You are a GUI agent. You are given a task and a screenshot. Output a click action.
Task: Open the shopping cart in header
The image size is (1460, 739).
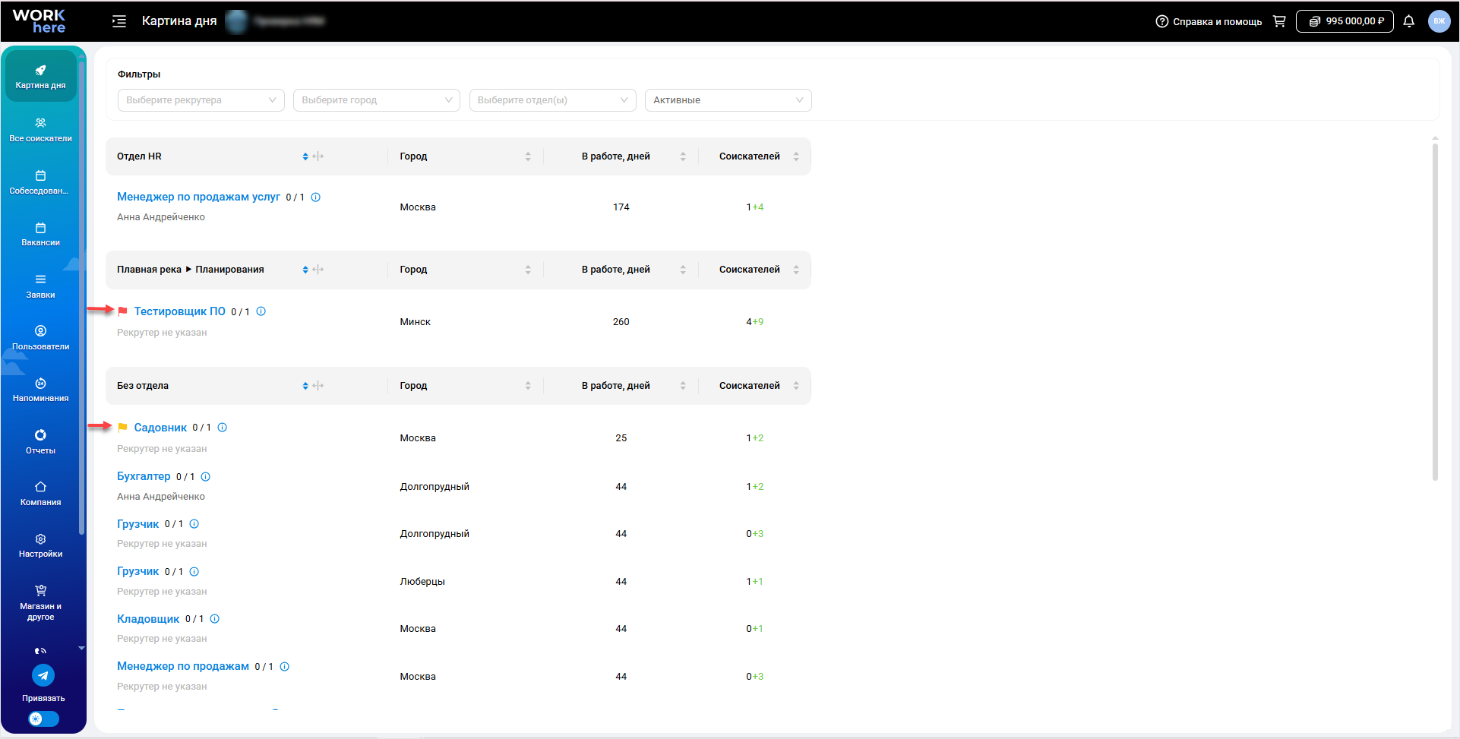pos(1279,21)
